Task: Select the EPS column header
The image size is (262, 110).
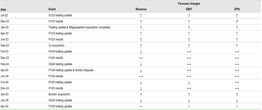Action: pos(237,9)
